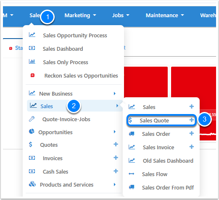
Task: Expand the Opportunities submenu arrow
Action: click(x=115, y=132)
